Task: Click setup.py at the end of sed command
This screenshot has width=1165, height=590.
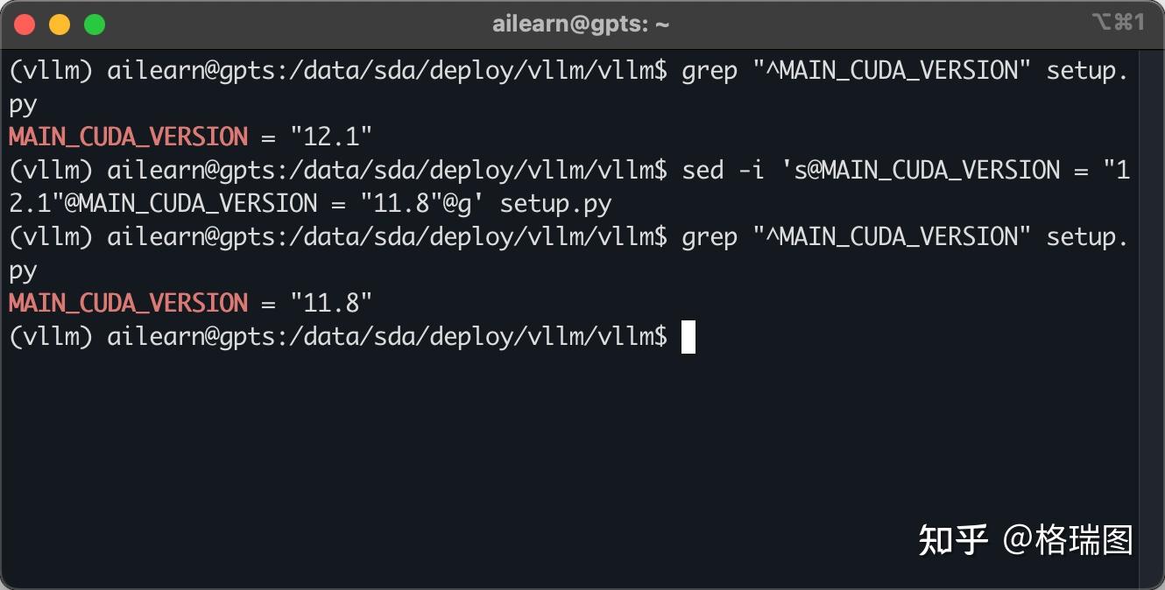Action: click(555, 204)
